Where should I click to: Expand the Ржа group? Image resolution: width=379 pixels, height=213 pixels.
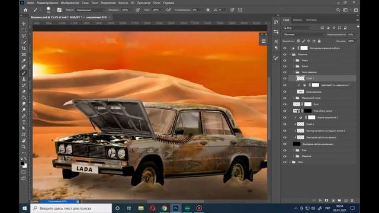click(294, 150)
